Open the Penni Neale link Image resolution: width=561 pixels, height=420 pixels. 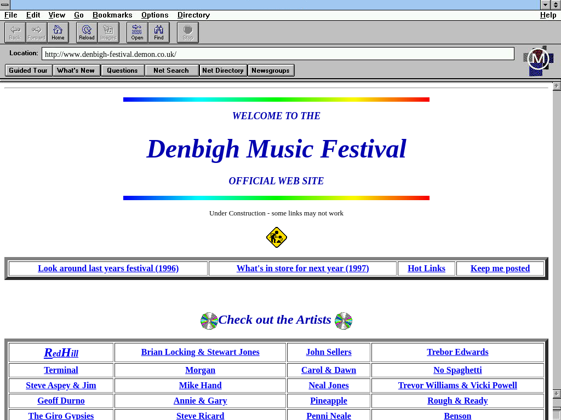[x=329, y=416]
